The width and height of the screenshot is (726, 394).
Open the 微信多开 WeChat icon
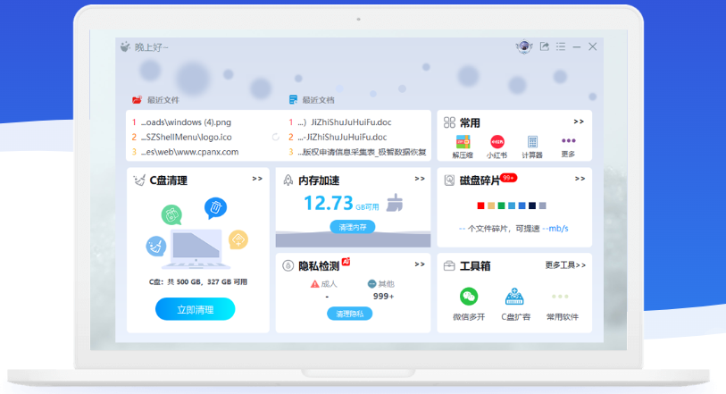pos(469,297)
